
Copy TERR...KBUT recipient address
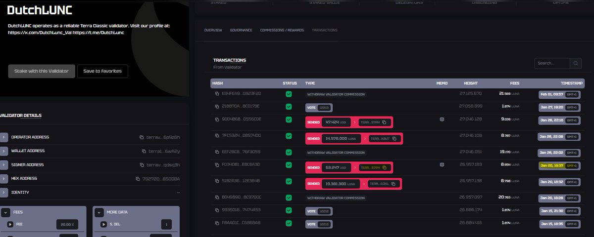394,139
